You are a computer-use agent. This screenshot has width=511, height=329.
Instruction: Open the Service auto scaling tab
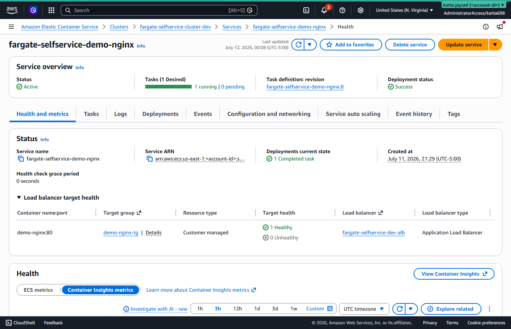coord(353,114)
